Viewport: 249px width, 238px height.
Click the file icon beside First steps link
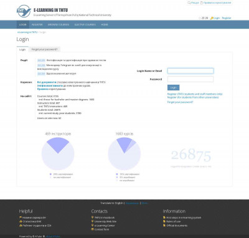[x=164, y=217]
